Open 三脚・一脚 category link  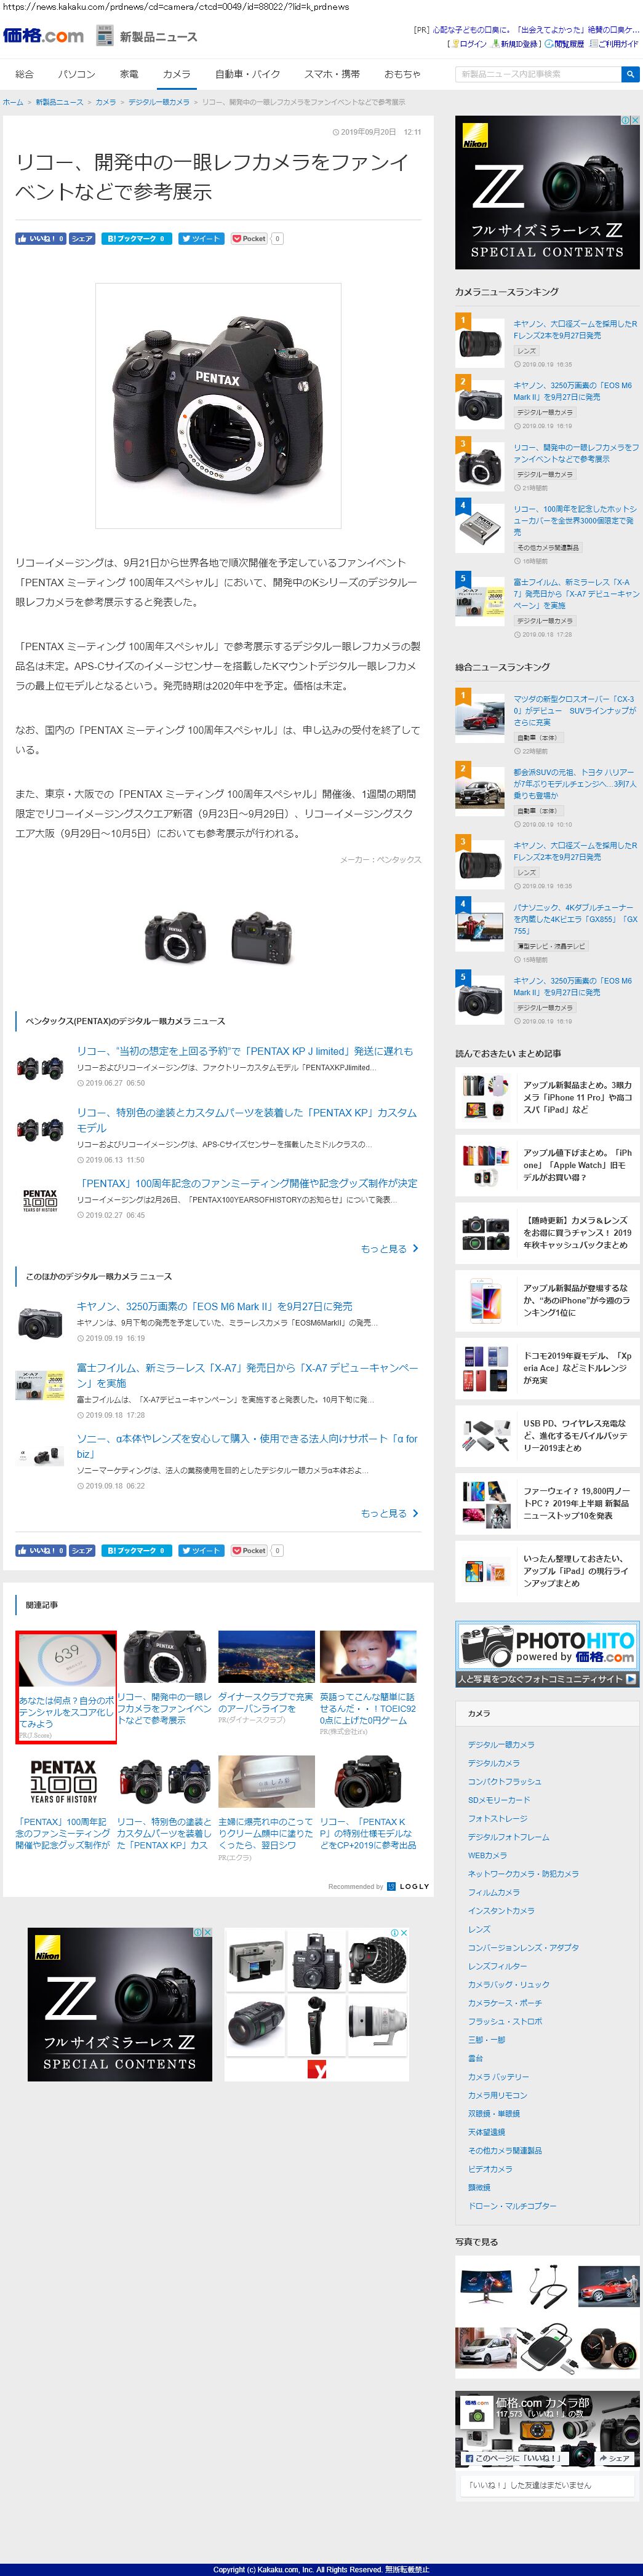click(486, 2040)
